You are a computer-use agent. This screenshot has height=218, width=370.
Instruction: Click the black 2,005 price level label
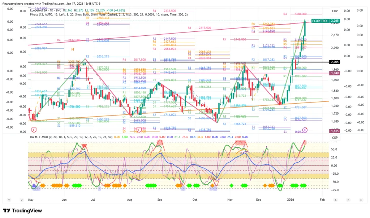335,62
